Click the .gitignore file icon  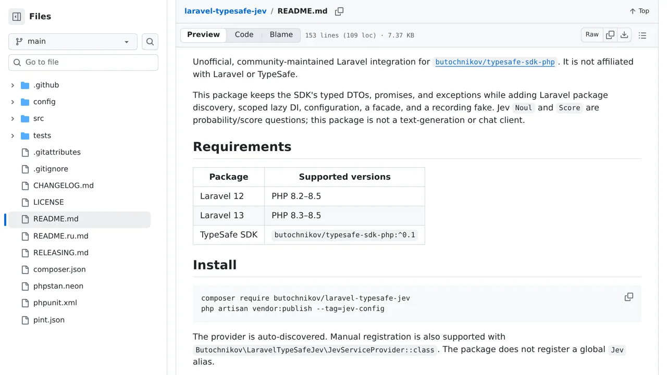(25, 169)
